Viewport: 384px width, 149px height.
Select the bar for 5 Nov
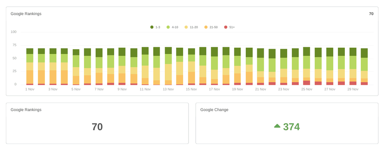coord(76,67)
